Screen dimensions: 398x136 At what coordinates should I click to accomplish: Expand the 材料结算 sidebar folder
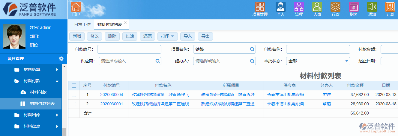tap(36, 70)
